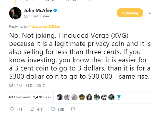The image size is (162, 117).
Task: Toggle the yellow Following button
Action: tap(130, 13)
